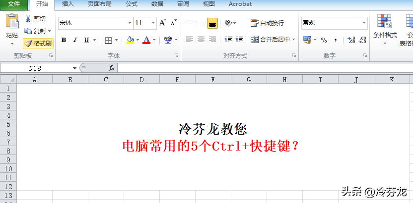Click the Insert Function fx icon

pos(112,68)
